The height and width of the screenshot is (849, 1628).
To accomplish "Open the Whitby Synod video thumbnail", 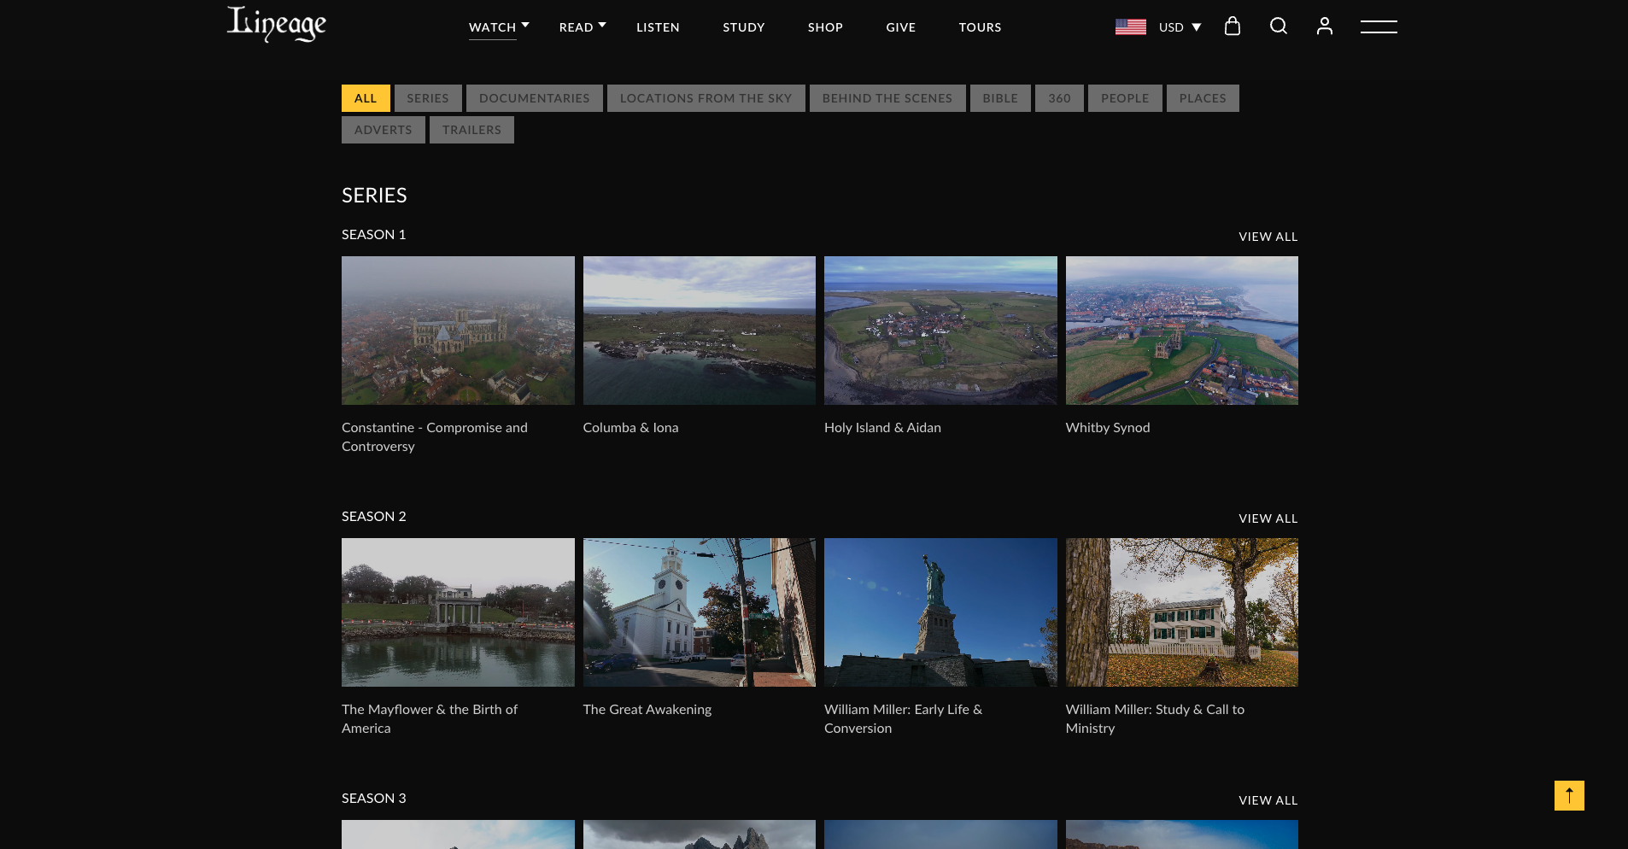I will pos(1181,331).
